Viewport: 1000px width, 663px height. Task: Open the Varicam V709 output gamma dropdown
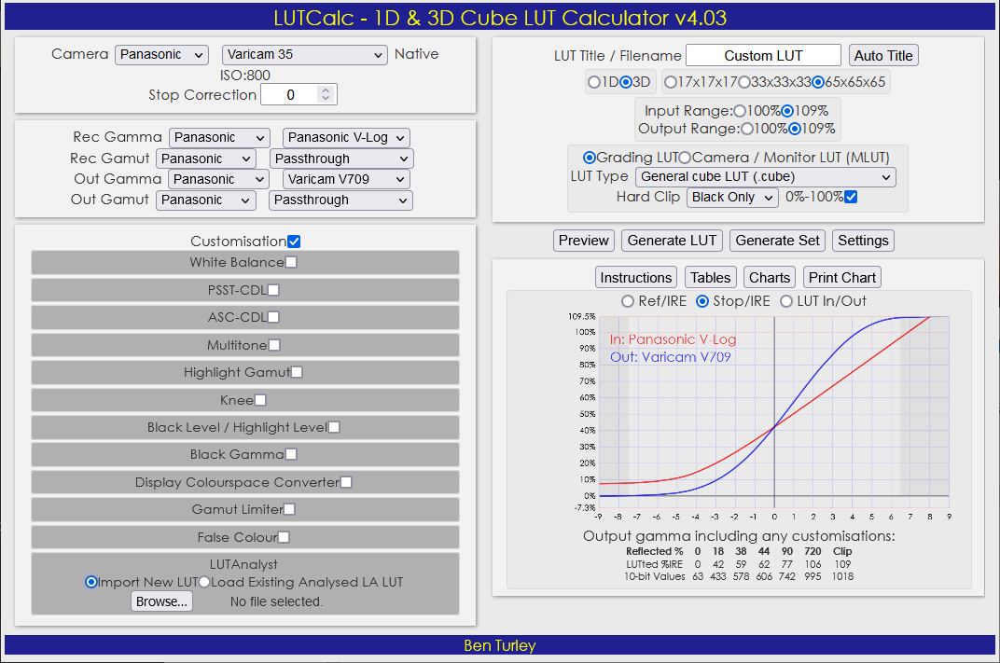click(346, 179)
